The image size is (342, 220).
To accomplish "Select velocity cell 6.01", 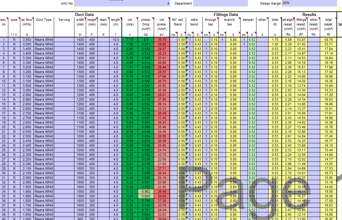I will pyautogui.click(x=130, y=164).
